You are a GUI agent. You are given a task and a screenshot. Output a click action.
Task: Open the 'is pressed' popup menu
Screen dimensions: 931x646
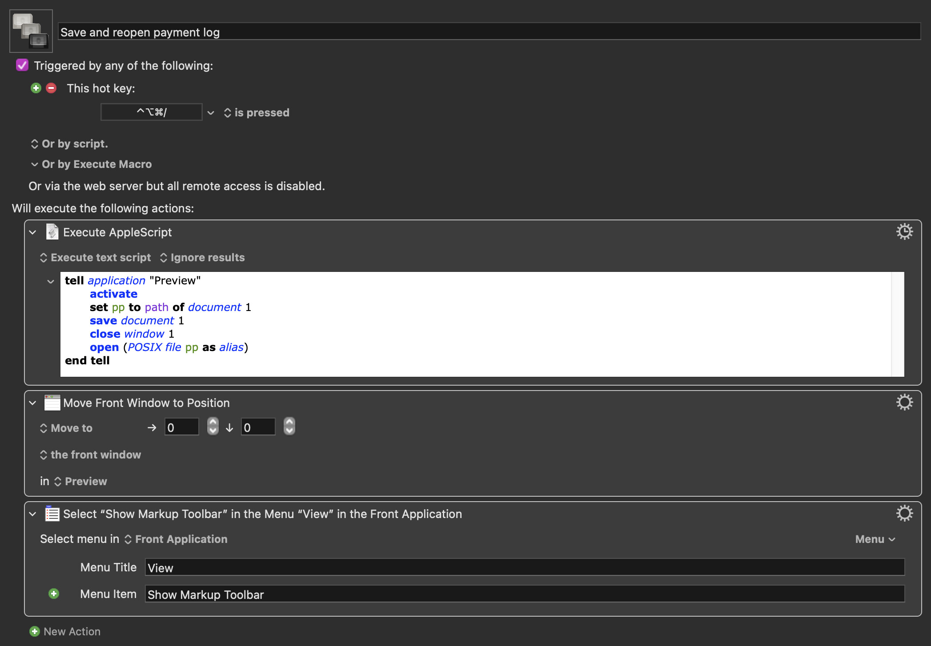coord(257,113)
